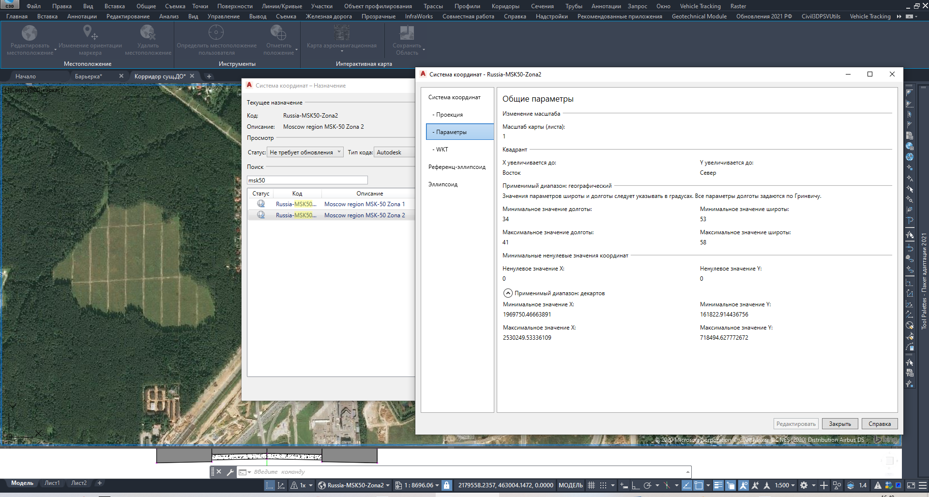
Task: Click the msk50 search field
Action: pyautogui.click(x=307, y=180)
